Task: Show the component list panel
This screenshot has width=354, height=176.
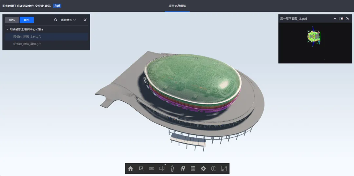Action: (x=193, y=168)
